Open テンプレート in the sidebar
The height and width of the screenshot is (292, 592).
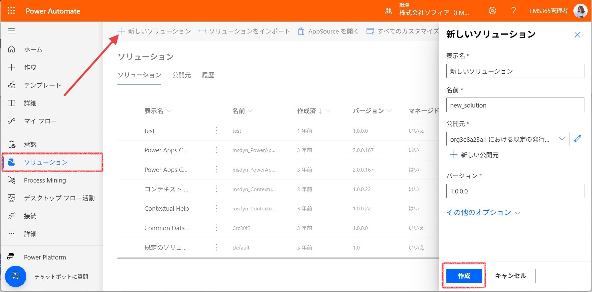pos(42,85)
